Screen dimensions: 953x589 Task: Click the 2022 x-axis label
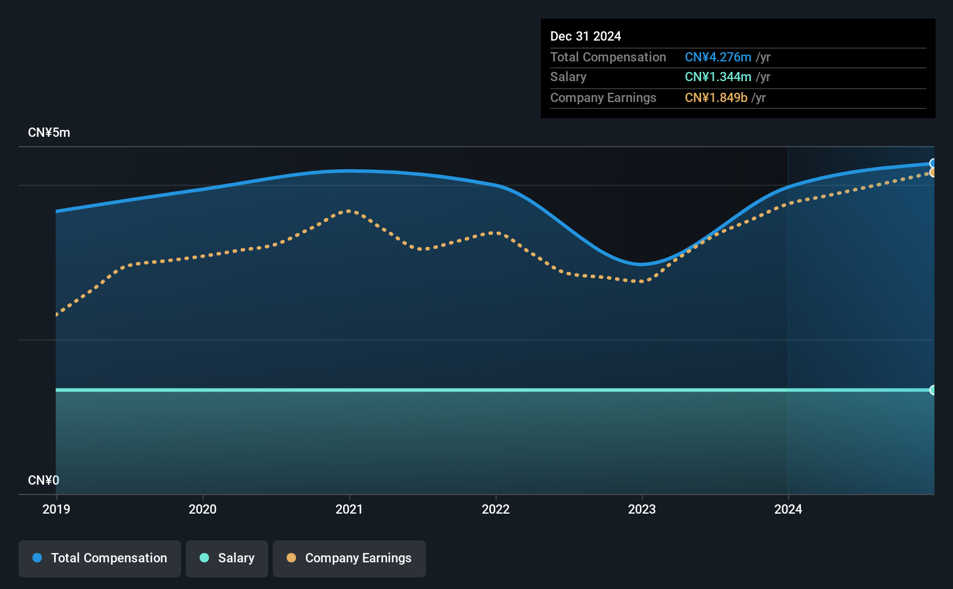pos(496,509)
